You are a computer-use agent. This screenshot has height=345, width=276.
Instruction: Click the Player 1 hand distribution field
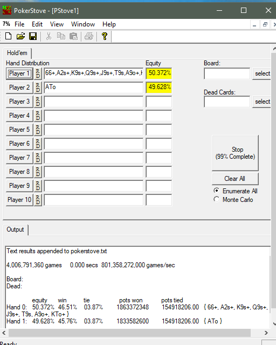point(94,73)
